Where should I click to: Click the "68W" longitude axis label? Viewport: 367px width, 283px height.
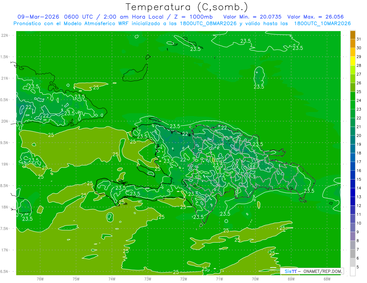327,279
